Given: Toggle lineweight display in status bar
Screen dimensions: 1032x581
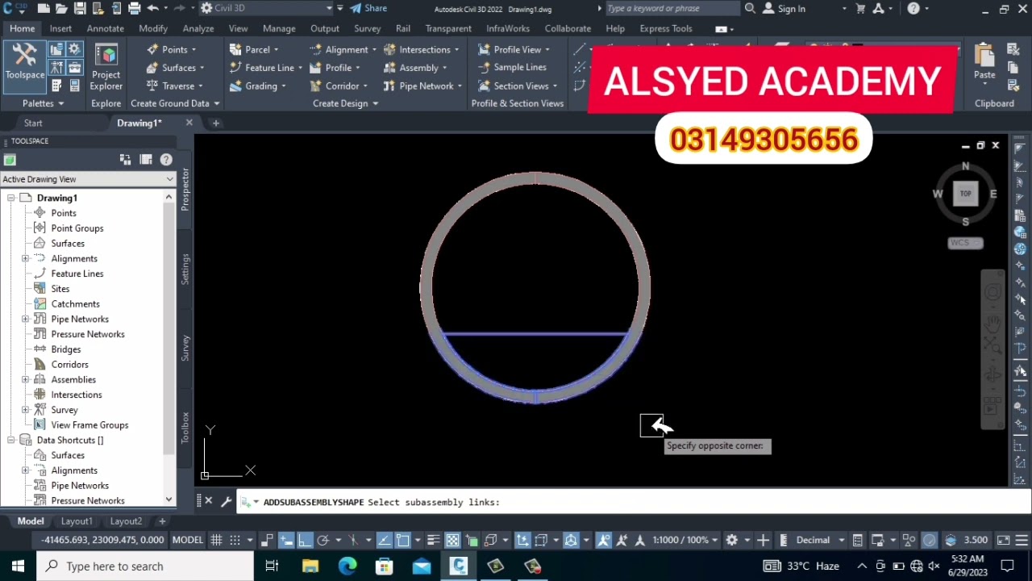Looking at the screenshot, I should [x=434, y=540].
